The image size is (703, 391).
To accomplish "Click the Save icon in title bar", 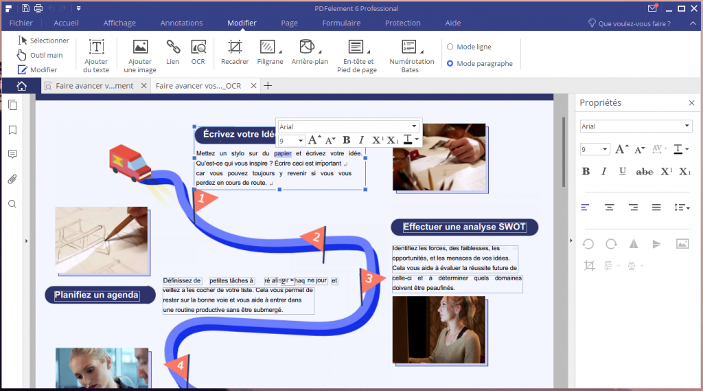I will tap(25, 8).
